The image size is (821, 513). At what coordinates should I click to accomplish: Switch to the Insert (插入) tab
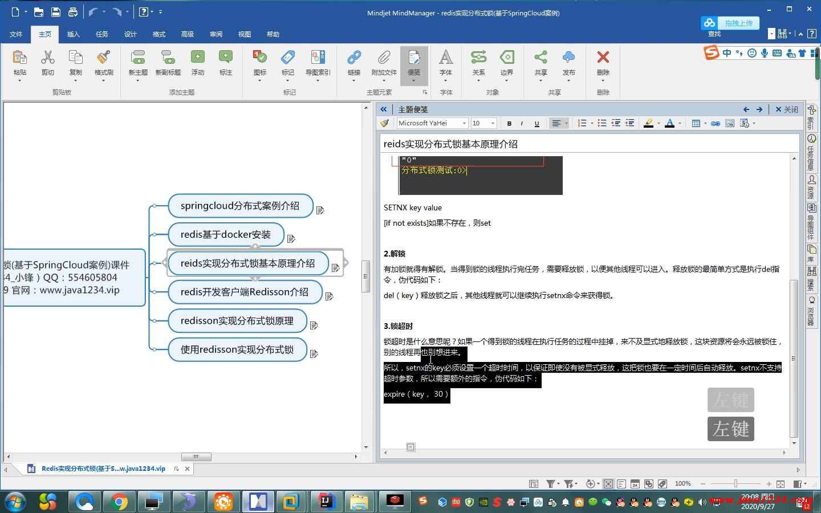click(x=74, y=34)
